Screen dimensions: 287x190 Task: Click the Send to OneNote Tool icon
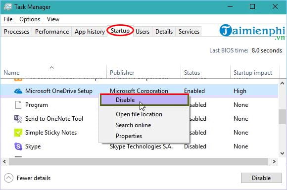tap(18, 119)
